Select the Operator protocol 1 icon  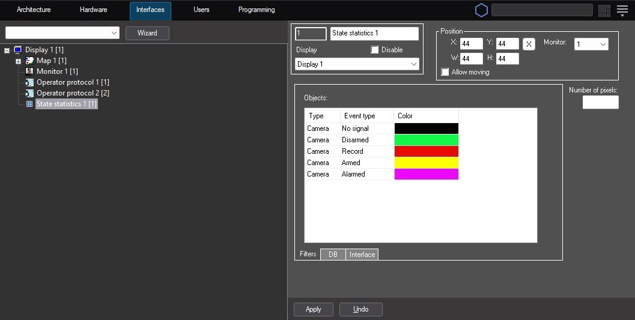[29, 82]
